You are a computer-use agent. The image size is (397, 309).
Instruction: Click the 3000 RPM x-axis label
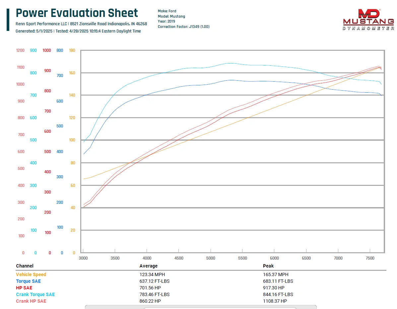click(83, 258)
